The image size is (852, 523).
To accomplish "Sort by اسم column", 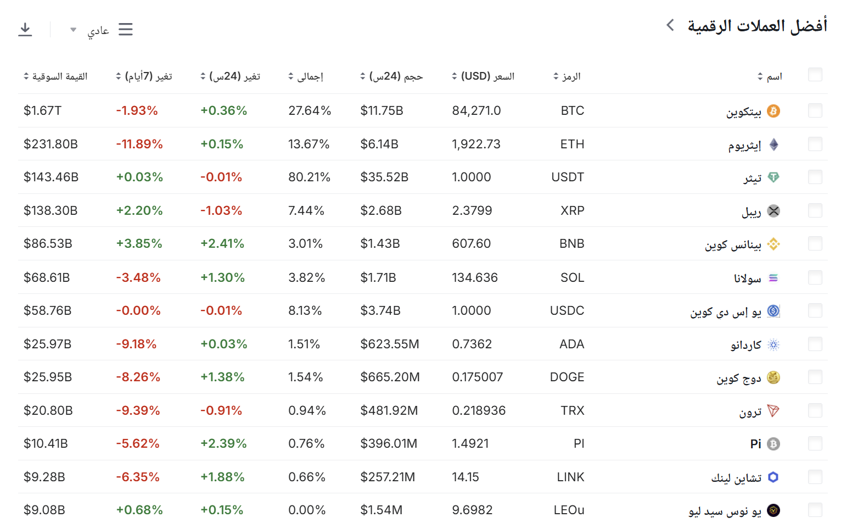I will pyautogui.click(x=770, y=76).
